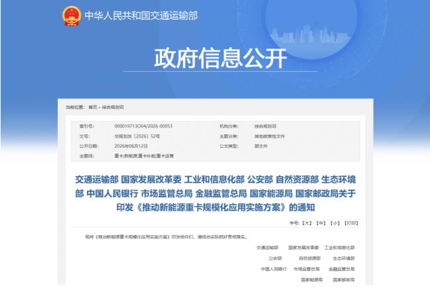Open 综合规划司 in the breadcrumb
Image resolution: width=430 pixels, height=287 pixels.
pos(113,107)
